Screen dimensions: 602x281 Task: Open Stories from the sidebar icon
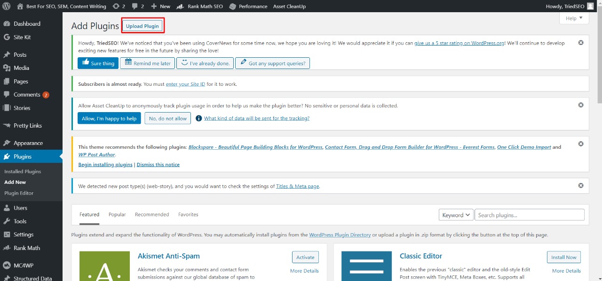pyautogui.click(x=7, y=108)
